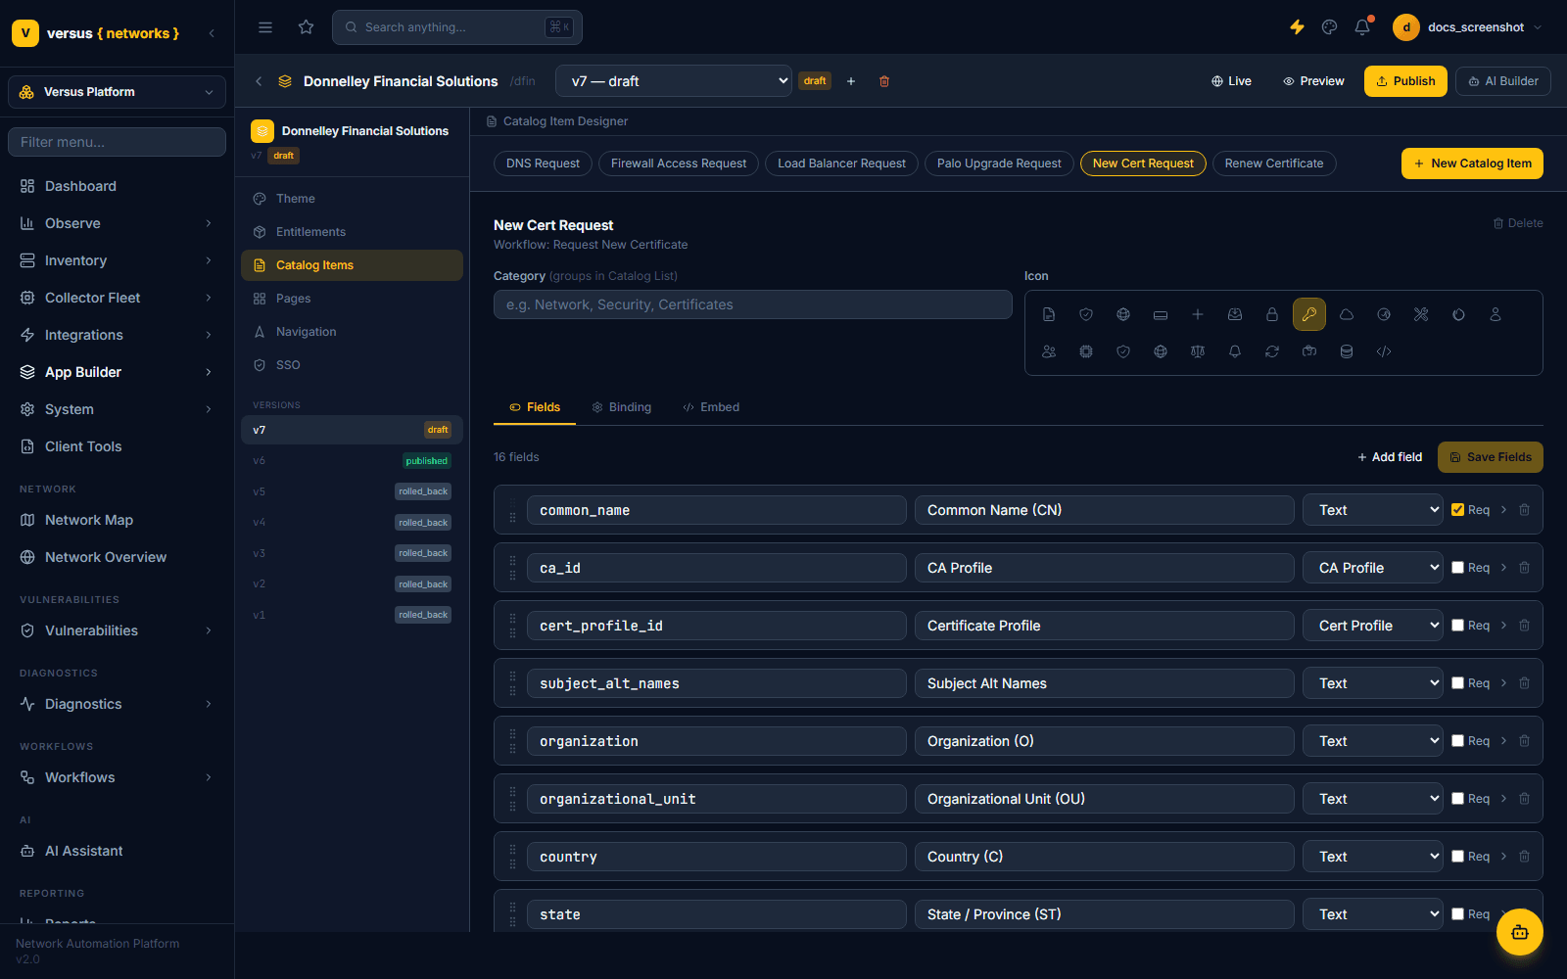The image size is (1567, 979).
Task: Pick the single user icon
Action: pos(1496,314)
